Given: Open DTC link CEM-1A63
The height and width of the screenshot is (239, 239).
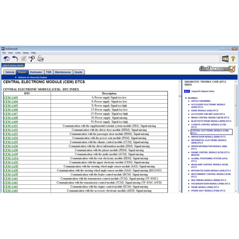Looking at the screenshot, I should point(11,191).
